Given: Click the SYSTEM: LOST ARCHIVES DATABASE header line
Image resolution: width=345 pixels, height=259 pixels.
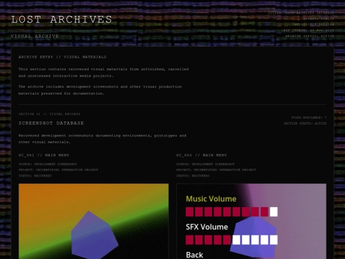Looking at the screenshot, I should (301, 13).
